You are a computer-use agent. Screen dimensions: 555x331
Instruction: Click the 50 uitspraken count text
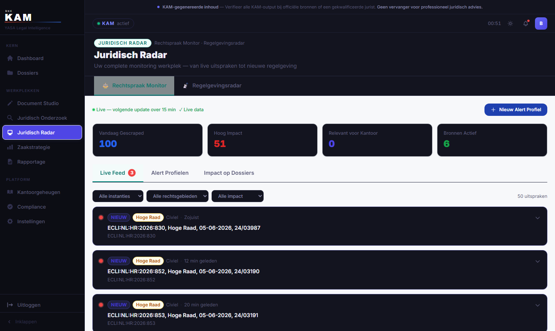point(532,196)
